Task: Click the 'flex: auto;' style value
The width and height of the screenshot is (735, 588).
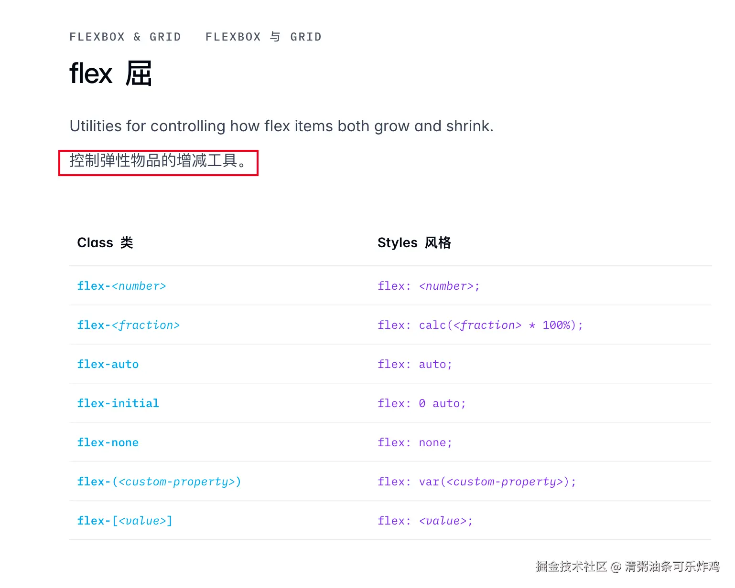Action: [414, 364]
